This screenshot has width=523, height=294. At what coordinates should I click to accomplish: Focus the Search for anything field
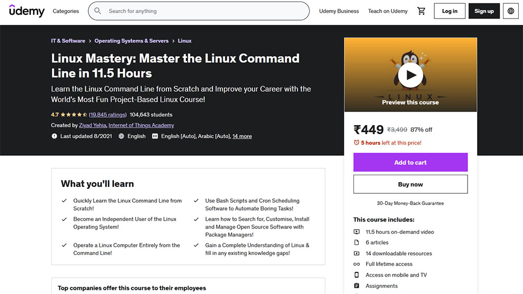pos(199,11)
